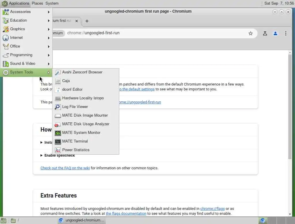
Task: Open the Chromium three-dot menu
Action: 285,33
